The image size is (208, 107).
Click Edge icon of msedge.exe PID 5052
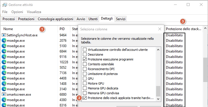click(x=4, y=68)
